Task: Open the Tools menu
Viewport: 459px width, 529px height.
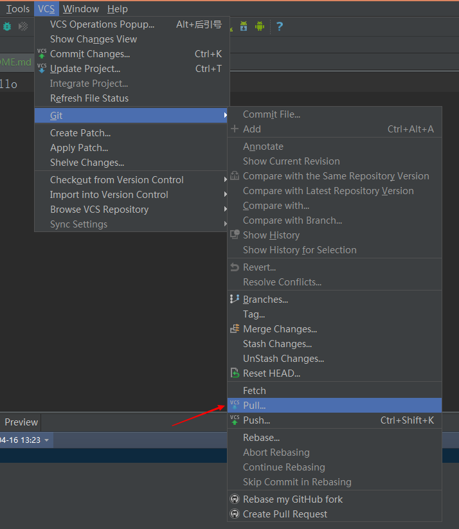Action: click(x=17, y=9)
